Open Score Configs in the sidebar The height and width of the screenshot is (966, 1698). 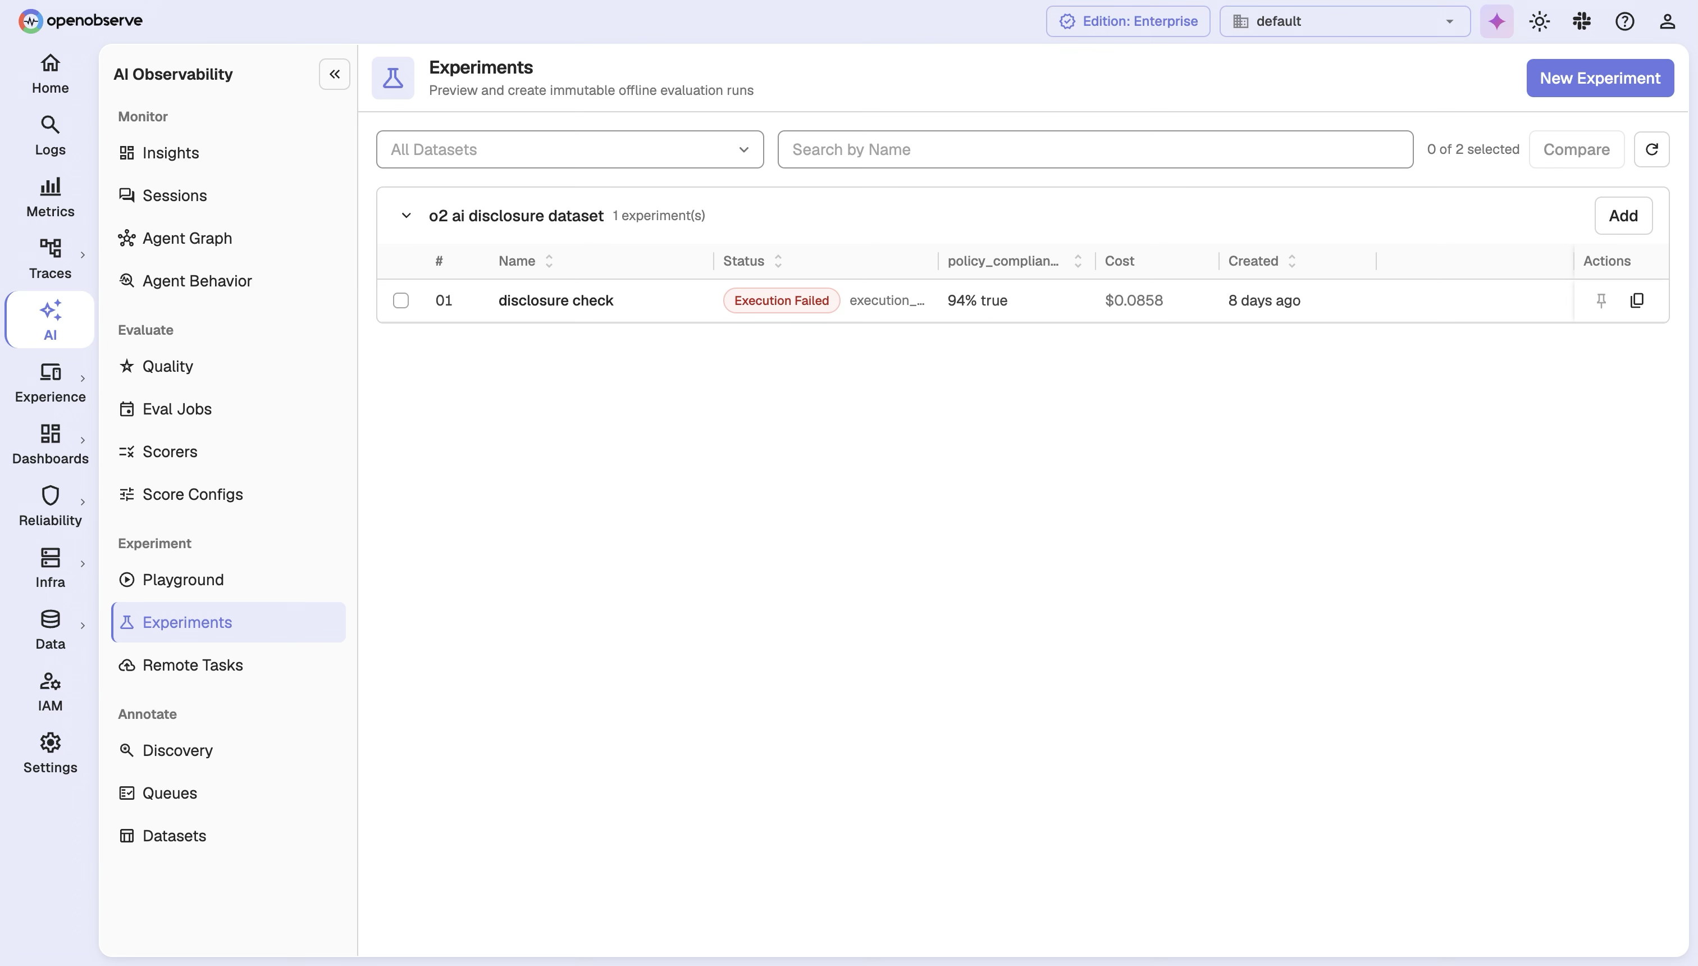pyautogui.click(x=228, y=494)
